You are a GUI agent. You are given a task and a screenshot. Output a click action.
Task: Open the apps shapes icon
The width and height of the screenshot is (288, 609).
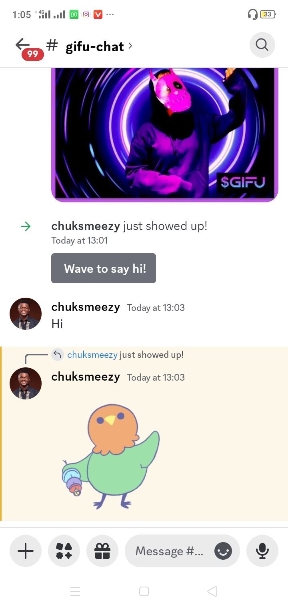[x=64, y=551]
